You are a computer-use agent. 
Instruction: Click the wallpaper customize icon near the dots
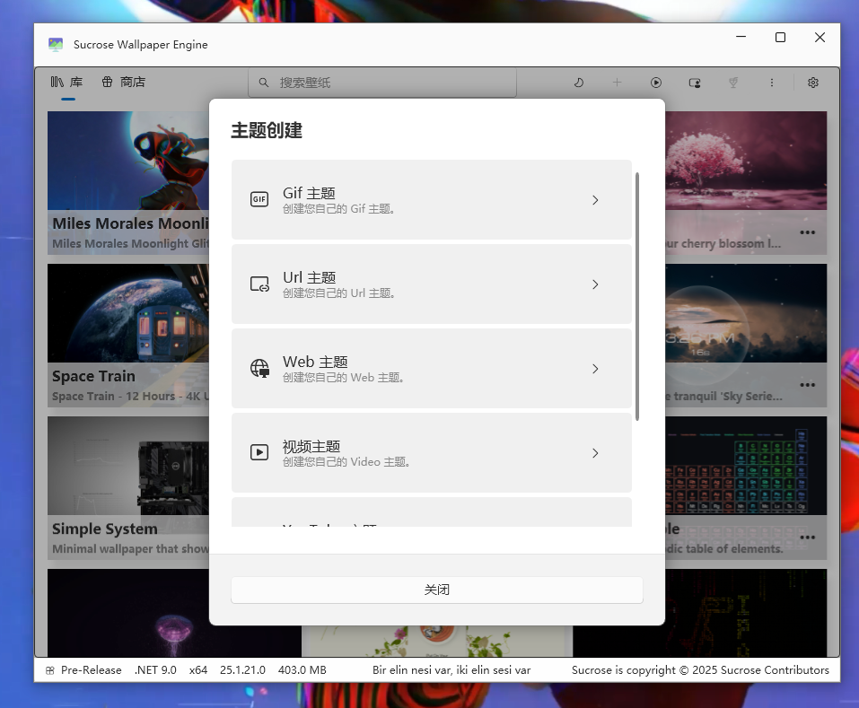click(733, 83)
